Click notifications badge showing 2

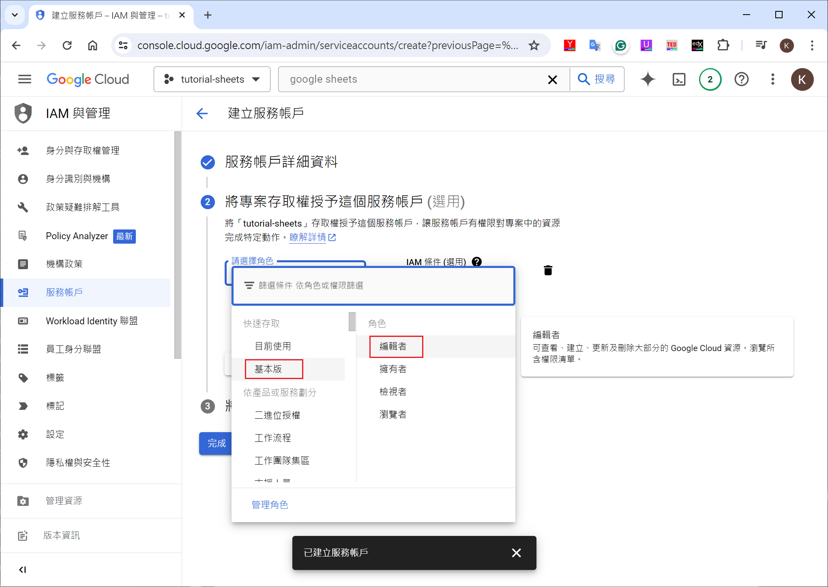pyautogui.click(x=710, y=79)
